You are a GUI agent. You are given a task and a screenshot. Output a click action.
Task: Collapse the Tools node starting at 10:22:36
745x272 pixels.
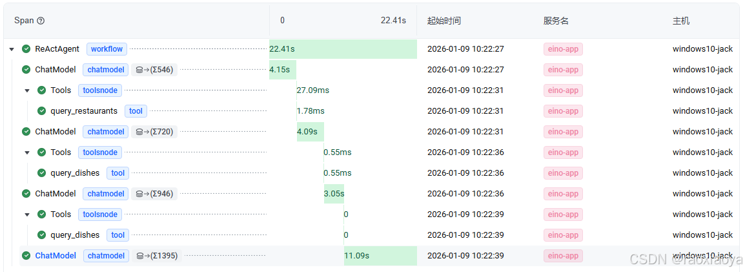point(27,152)
